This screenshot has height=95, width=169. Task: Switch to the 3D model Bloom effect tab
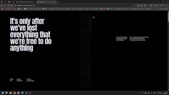(x=26, y=2)
